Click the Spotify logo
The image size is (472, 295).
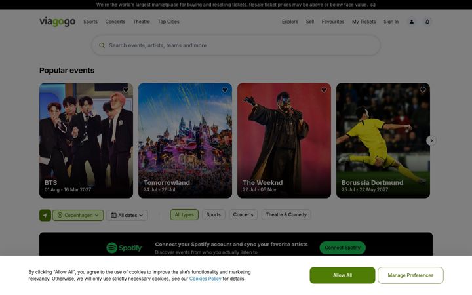124,248
